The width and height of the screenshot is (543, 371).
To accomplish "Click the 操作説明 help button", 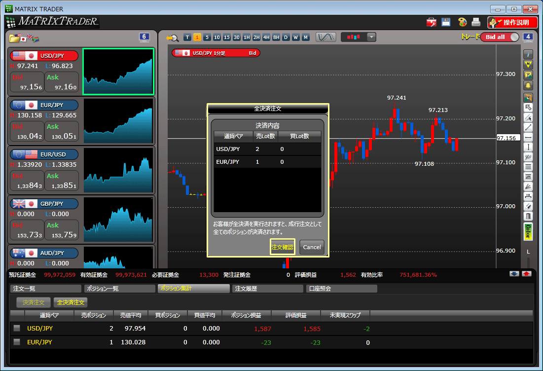I will click(x=512, y=23).
